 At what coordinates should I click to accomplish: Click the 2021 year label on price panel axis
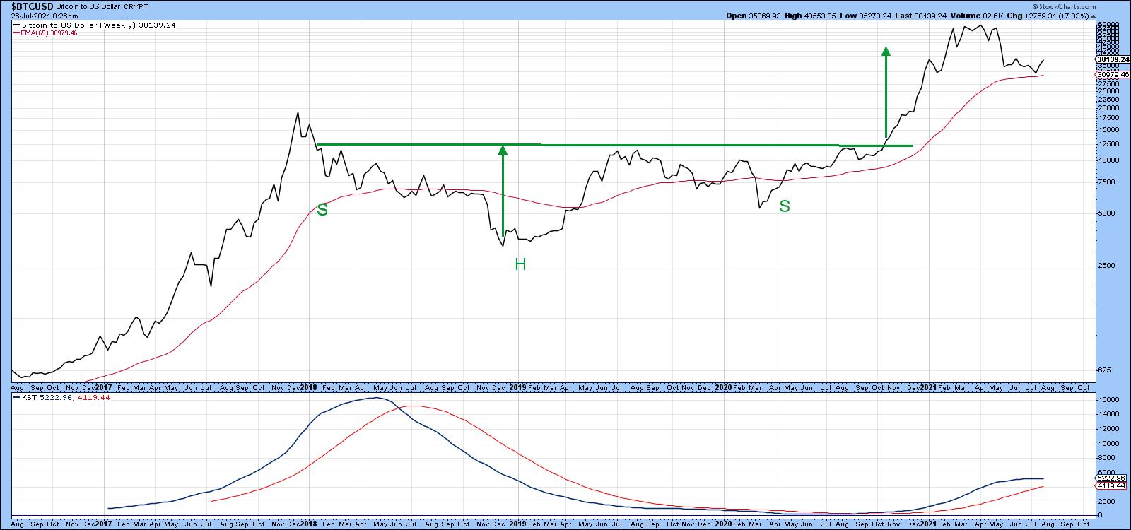tap(928, 387)
